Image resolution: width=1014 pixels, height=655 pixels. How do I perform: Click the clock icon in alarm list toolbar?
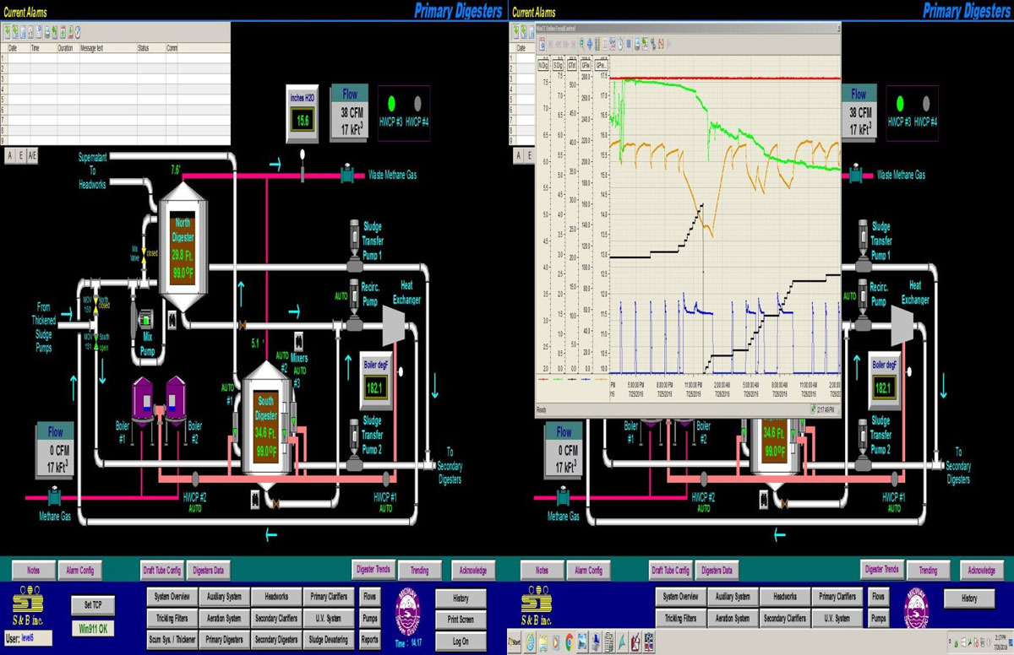(x=78, y=31)
